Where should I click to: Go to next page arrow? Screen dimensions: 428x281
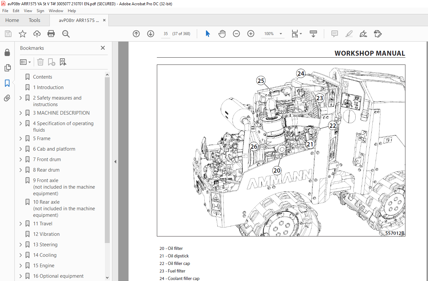point(151,34)
